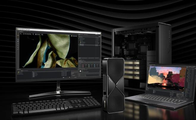The width and height of the screenshot is (196, 120).
Task: Click last icon right of Camera button
Action: [x=42, y=35]
